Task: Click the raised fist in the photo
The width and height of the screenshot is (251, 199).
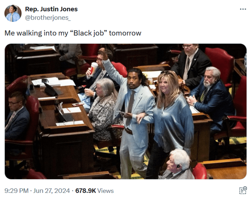Action: tap(103, 53)
